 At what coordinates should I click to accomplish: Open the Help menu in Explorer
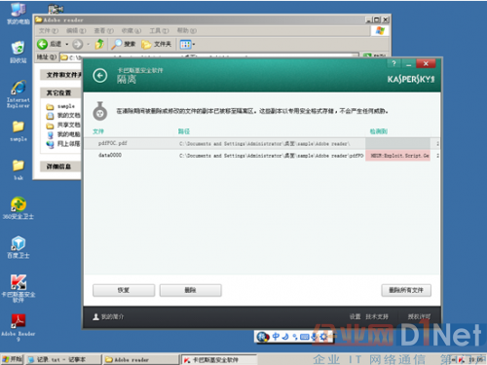point(187,30)
